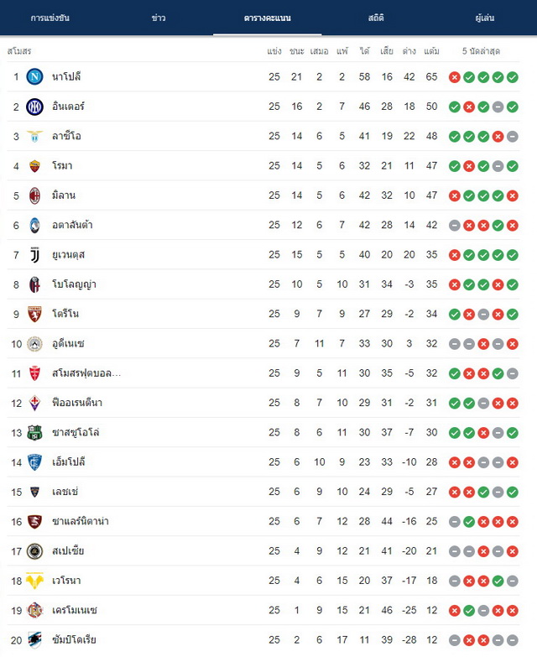Click Lazio's latest draw result indicator
Image resolution: width=537 pixels, height=657 pixels.
click(x=513, y=137)
